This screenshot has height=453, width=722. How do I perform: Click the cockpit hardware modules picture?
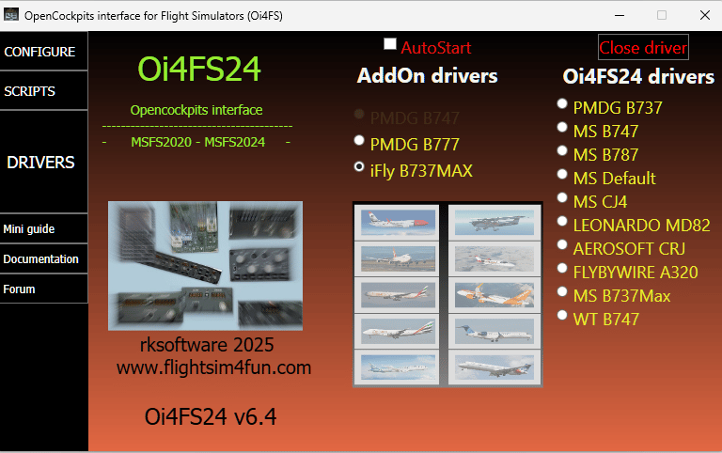(205, 266)
